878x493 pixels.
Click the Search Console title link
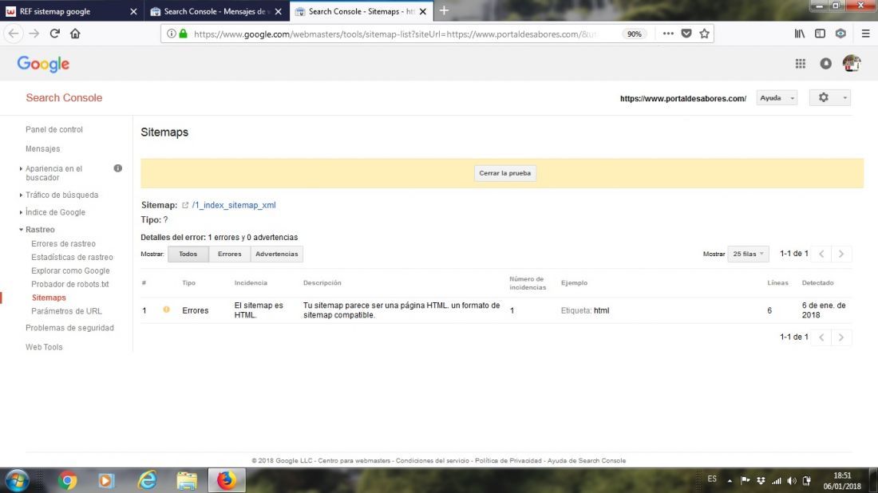pos(64,98)
